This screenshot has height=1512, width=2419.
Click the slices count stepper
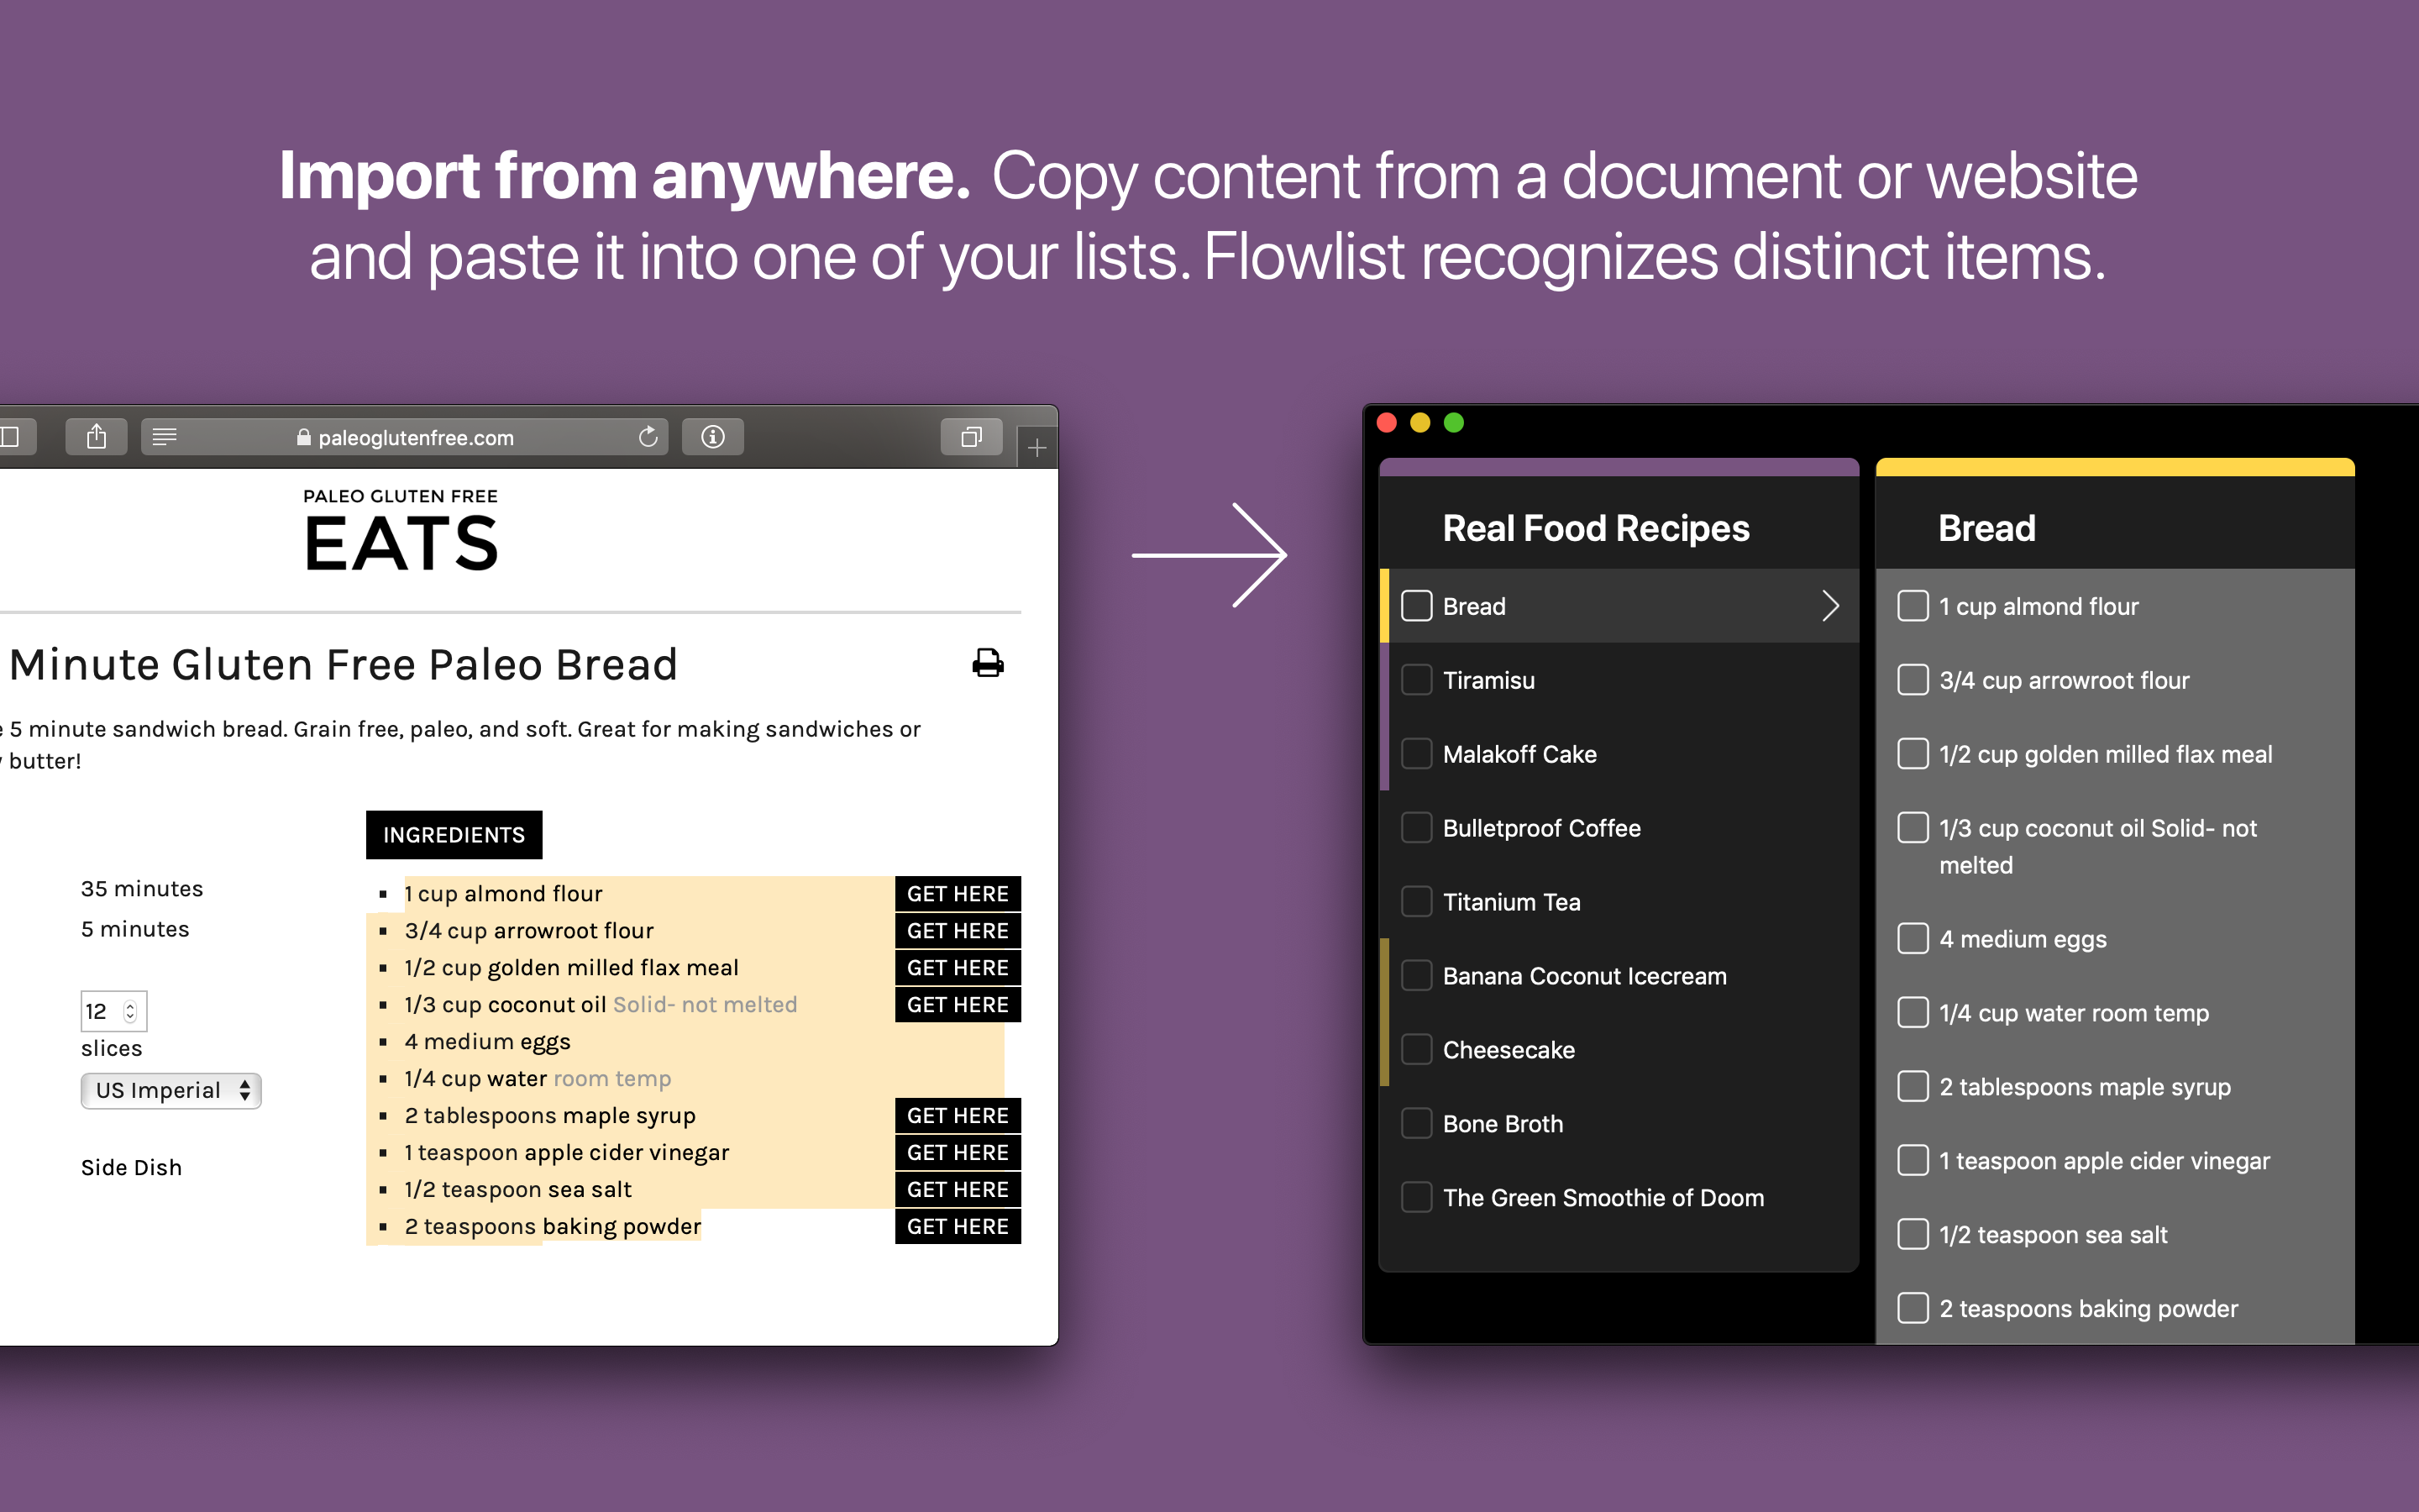(130, 1012)
